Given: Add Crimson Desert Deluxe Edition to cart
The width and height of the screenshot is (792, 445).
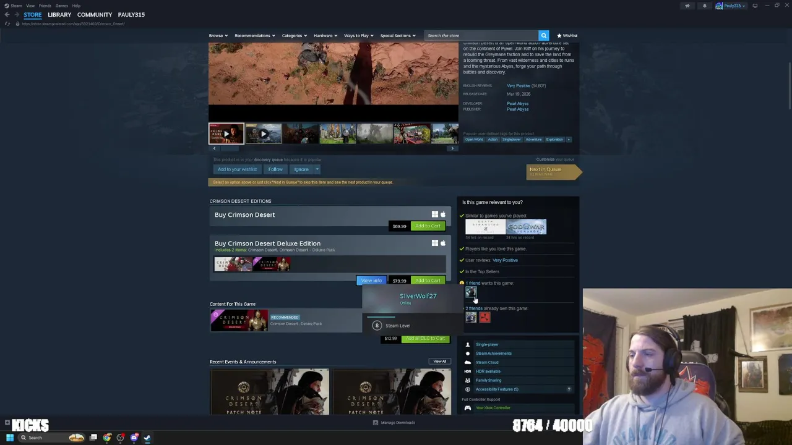Looking at the screenshot, I should (428, 281).
